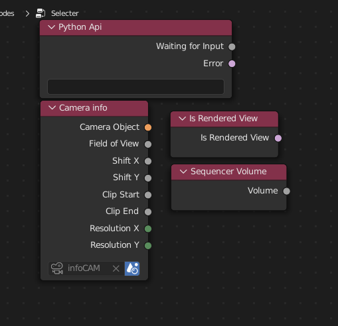Click the blue eyedropper button next to infoCAM
Screen dimensions: 338x326
[x=132, y=268]
